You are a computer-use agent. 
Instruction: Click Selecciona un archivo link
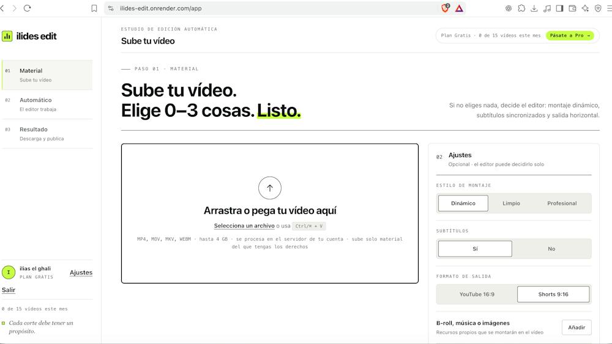tap(244, 225)
